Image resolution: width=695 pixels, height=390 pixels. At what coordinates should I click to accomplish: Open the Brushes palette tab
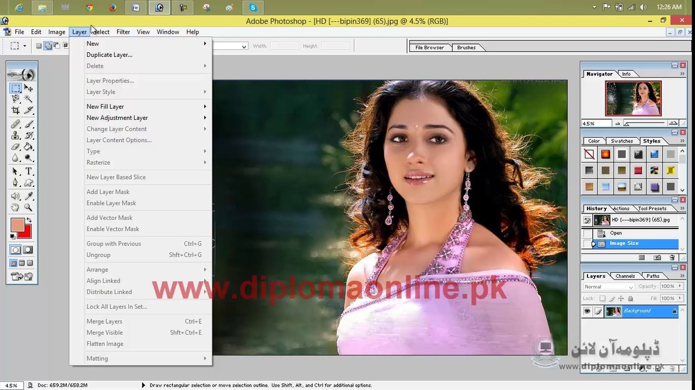[x=466, y=48]
